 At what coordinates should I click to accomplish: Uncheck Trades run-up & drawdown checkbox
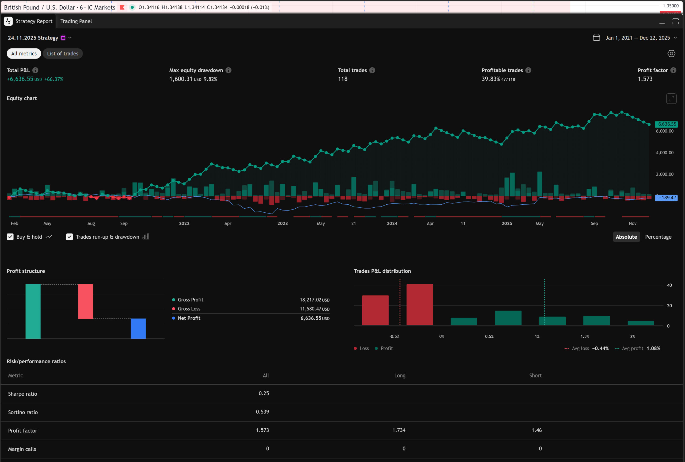click(70, 237)
